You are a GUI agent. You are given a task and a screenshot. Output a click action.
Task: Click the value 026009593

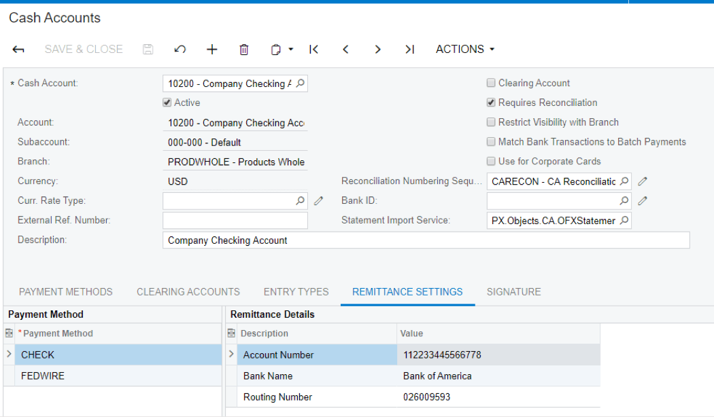point(426,397)
